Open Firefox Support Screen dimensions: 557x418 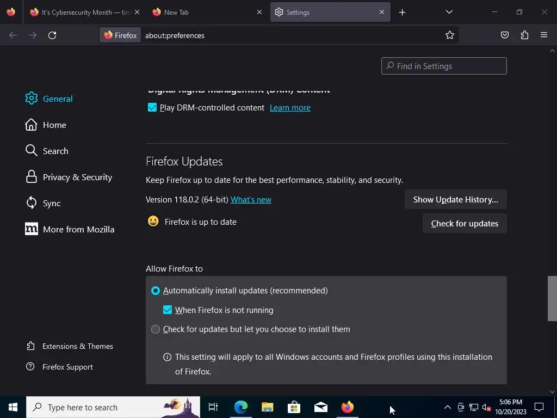pyautogui.click(x=59, y=367)
